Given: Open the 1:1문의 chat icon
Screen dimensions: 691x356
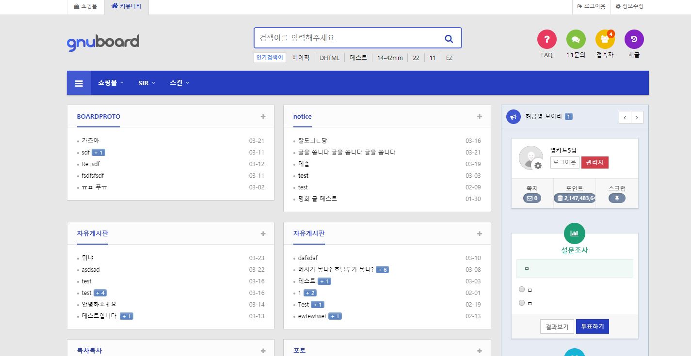Looking at the screenshot, I should pyautogui.click(x=576, y=39).
